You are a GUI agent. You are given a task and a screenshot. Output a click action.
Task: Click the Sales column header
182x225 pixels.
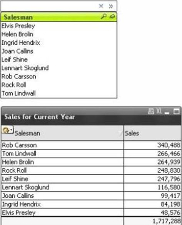(x=152, y=133)
